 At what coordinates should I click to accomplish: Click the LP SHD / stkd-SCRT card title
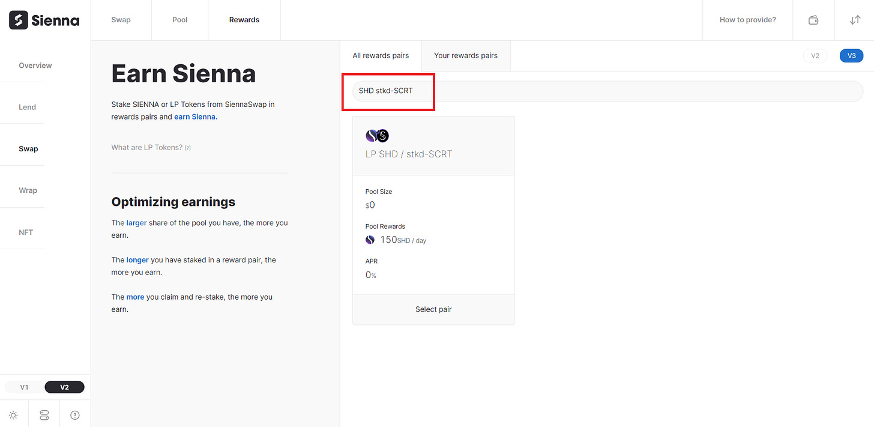(409, 154)
